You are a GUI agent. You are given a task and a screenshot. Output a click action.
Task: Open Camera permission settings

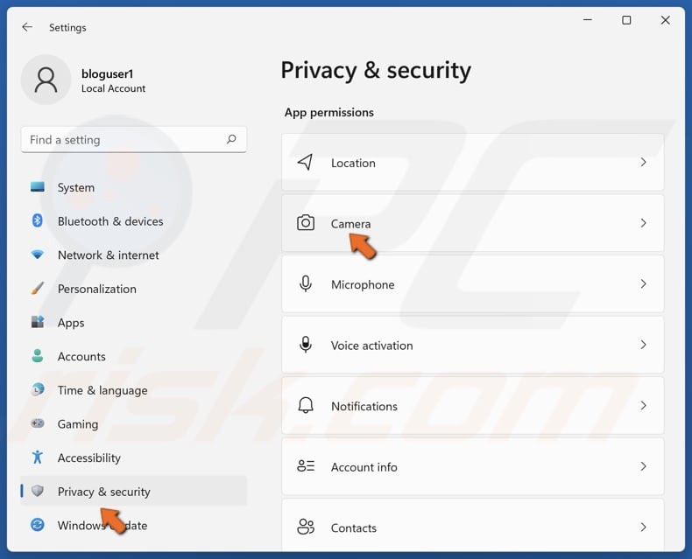pyautogui.click(x=473, y=223)
